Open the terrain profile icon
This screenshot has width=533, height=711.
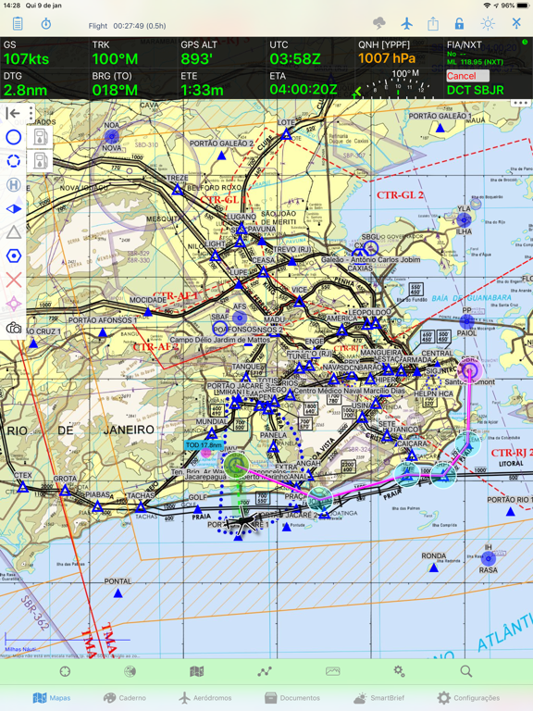(x=333, y=671)
